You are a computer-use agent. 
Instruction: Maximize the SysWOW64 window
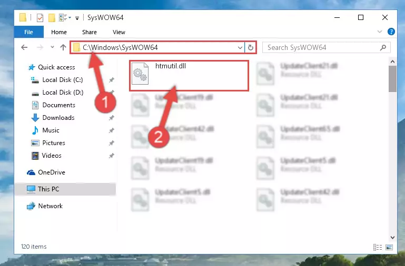point(361,17)
